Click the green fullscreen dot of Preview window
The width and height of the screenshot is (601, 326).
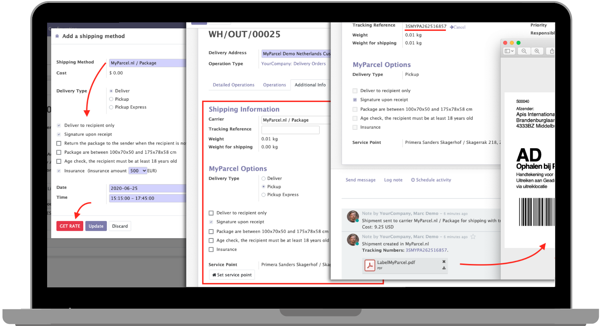(518, 43)
